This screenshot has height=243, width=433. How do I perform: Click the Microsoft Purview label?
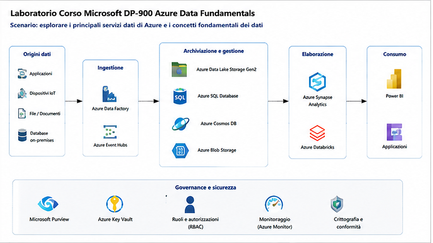[49, 219]
